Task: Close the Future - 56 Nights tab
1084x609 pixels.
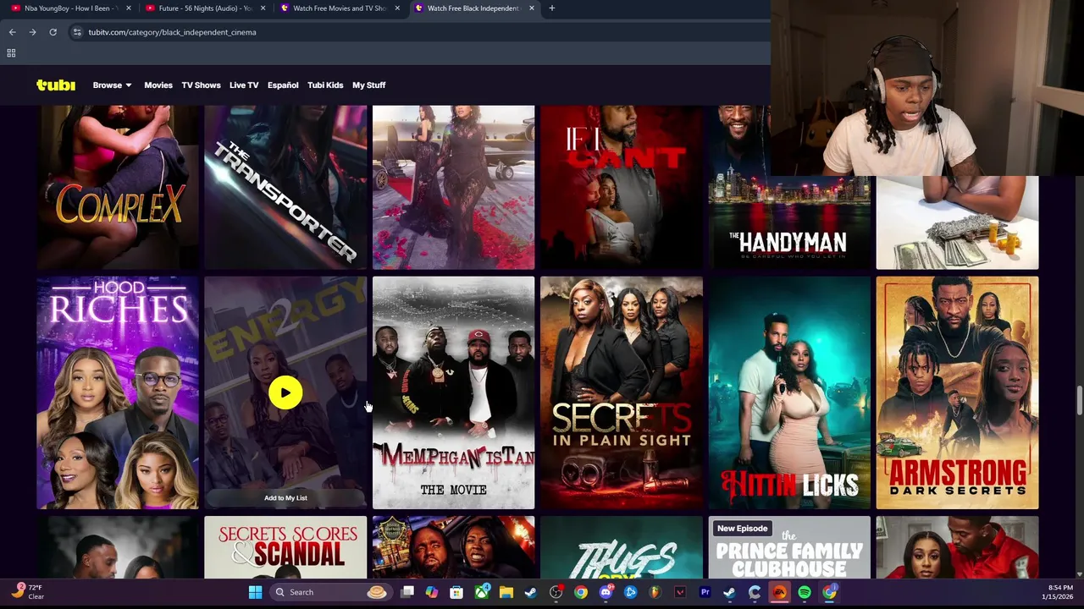Action: point(263,8)
